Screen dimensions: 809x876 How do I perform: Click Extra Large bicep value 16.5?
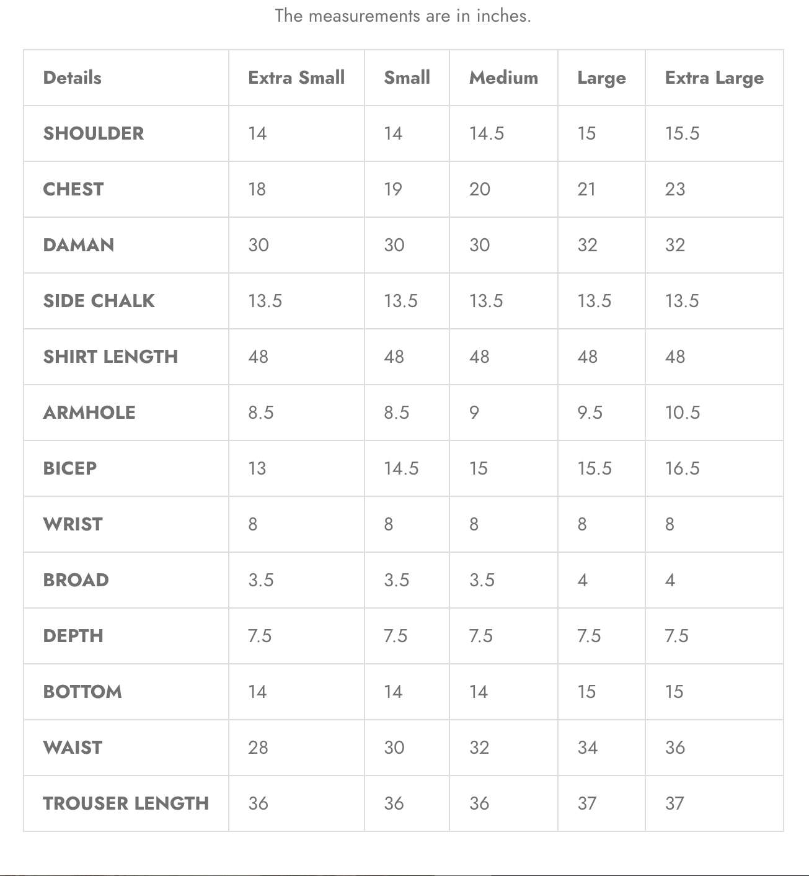(683, 468)
